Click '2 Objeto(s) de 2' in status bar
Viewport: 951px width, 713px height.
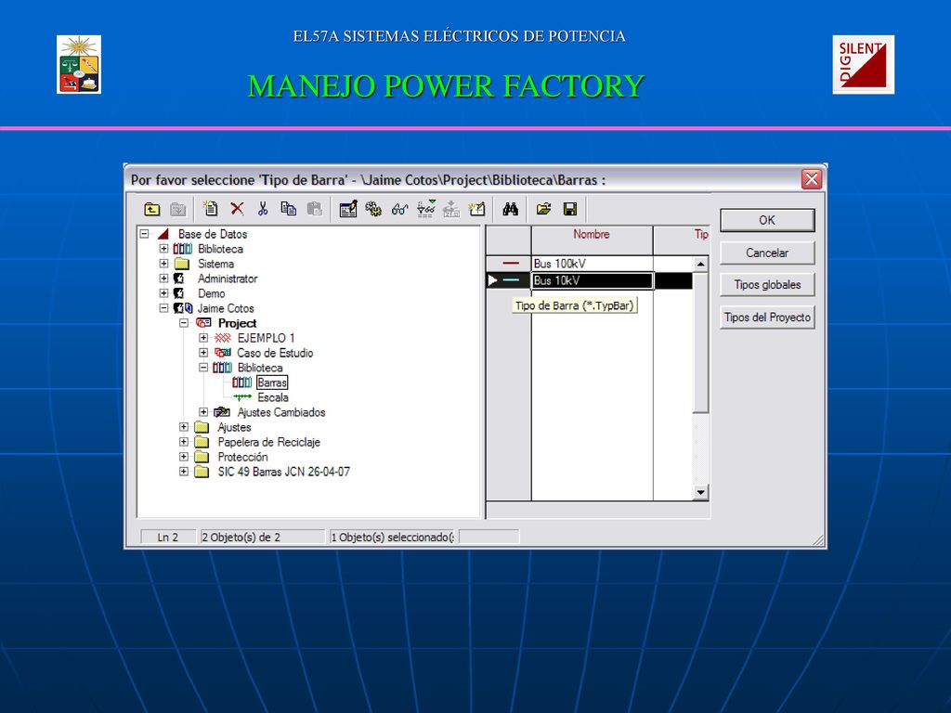tap(262, 538)
